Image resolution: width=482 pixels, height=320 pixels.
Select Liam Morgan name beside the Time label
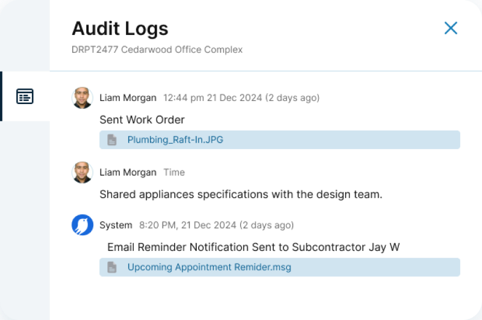click(128, 172)
